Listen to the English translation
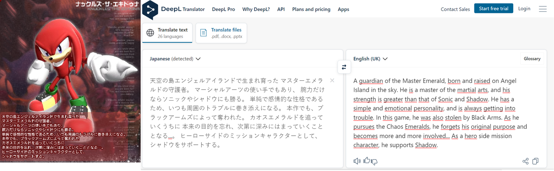 click(x=357, y=161)
